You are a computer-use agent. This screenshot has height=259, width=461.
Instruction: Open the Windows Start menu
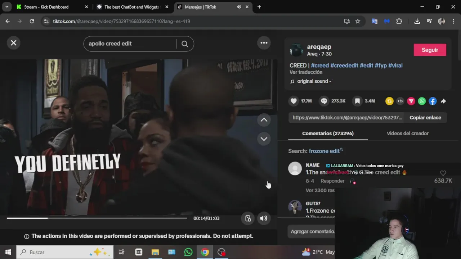8,252
